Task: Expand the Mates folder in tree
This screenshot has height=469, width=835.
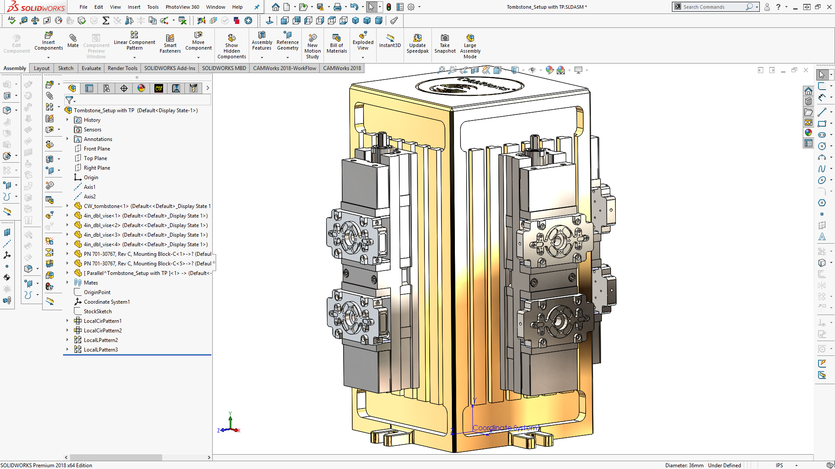Action: tap(67, 283)
